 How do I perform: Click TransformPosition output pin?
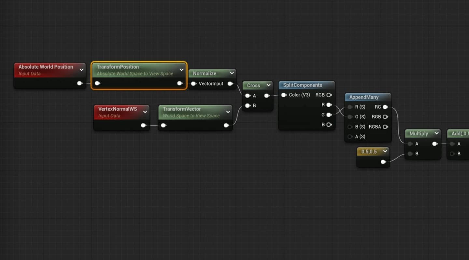click(x=180, y=83)
